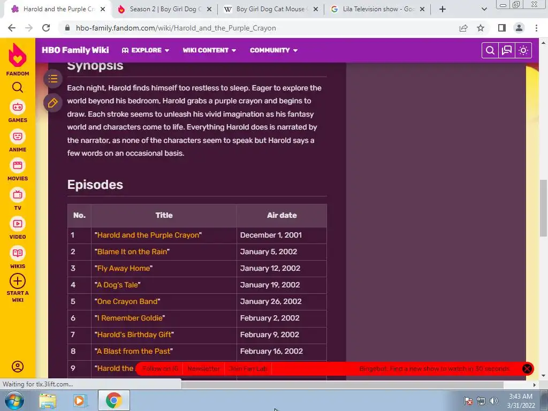Viewport: 548px width, 411px height.
Task: Open a new tab with plus button
Action: click(443, 9)
